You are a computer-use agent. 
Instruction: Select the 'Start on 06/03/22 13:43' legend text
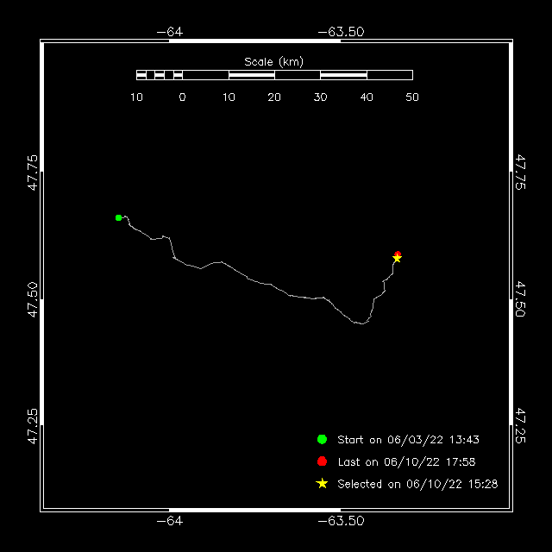click(408, 440)
